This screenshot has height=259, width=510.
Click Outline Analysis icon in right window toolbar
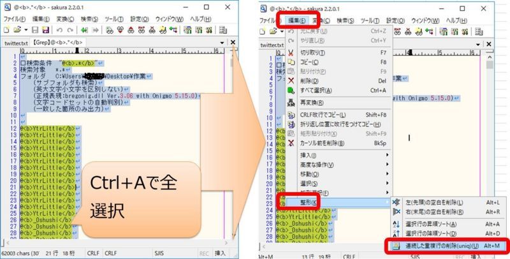click(429, 31)
